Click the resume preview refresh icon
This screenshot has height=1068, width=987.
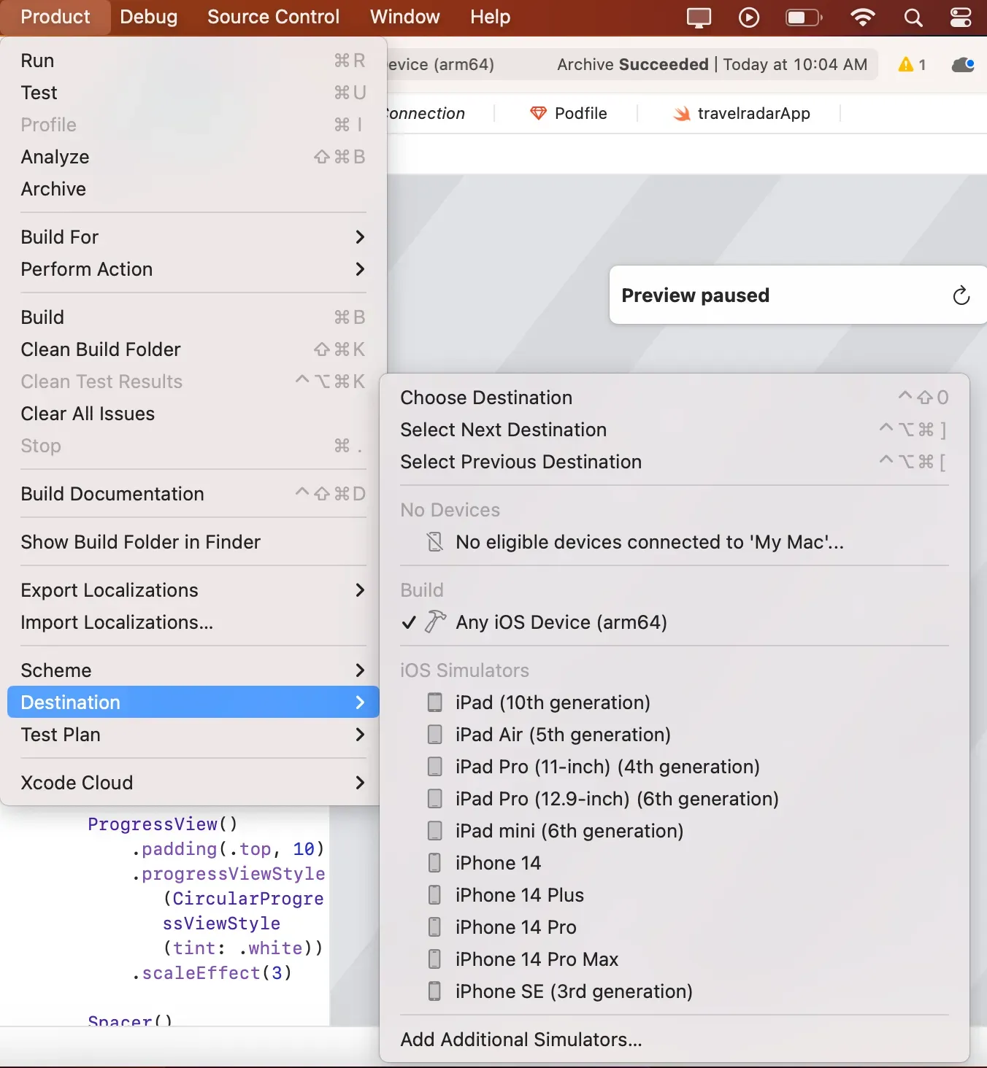click(x=961, y=295)
